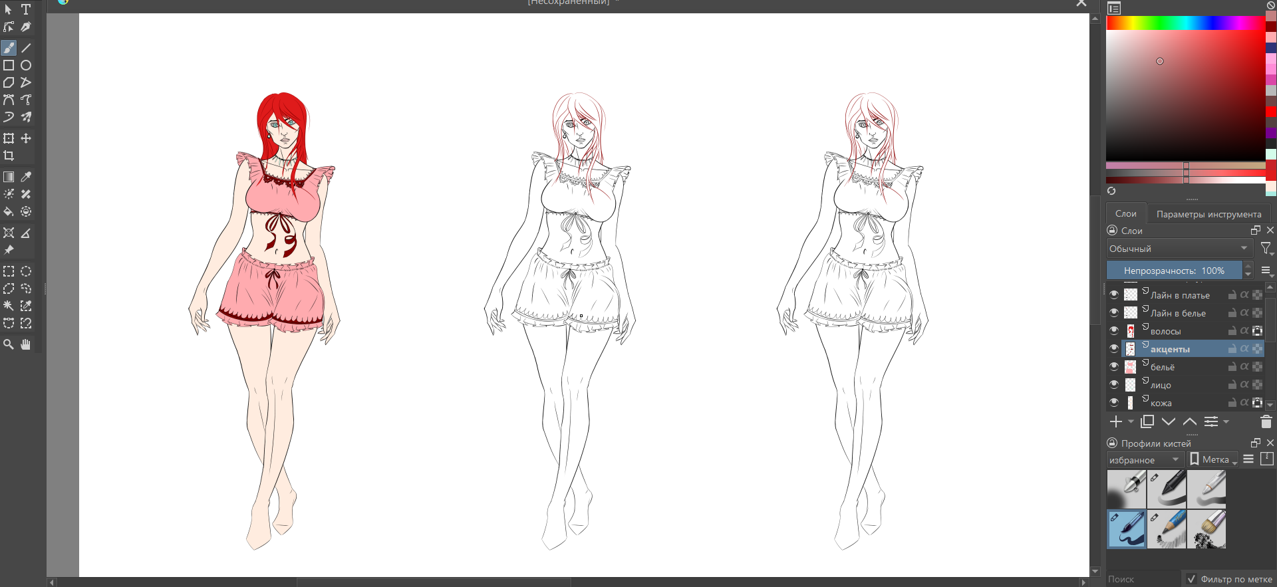Open the 'Обычный' blend mode dropdown
1277x587 pixels.
tap(1179, 249)
